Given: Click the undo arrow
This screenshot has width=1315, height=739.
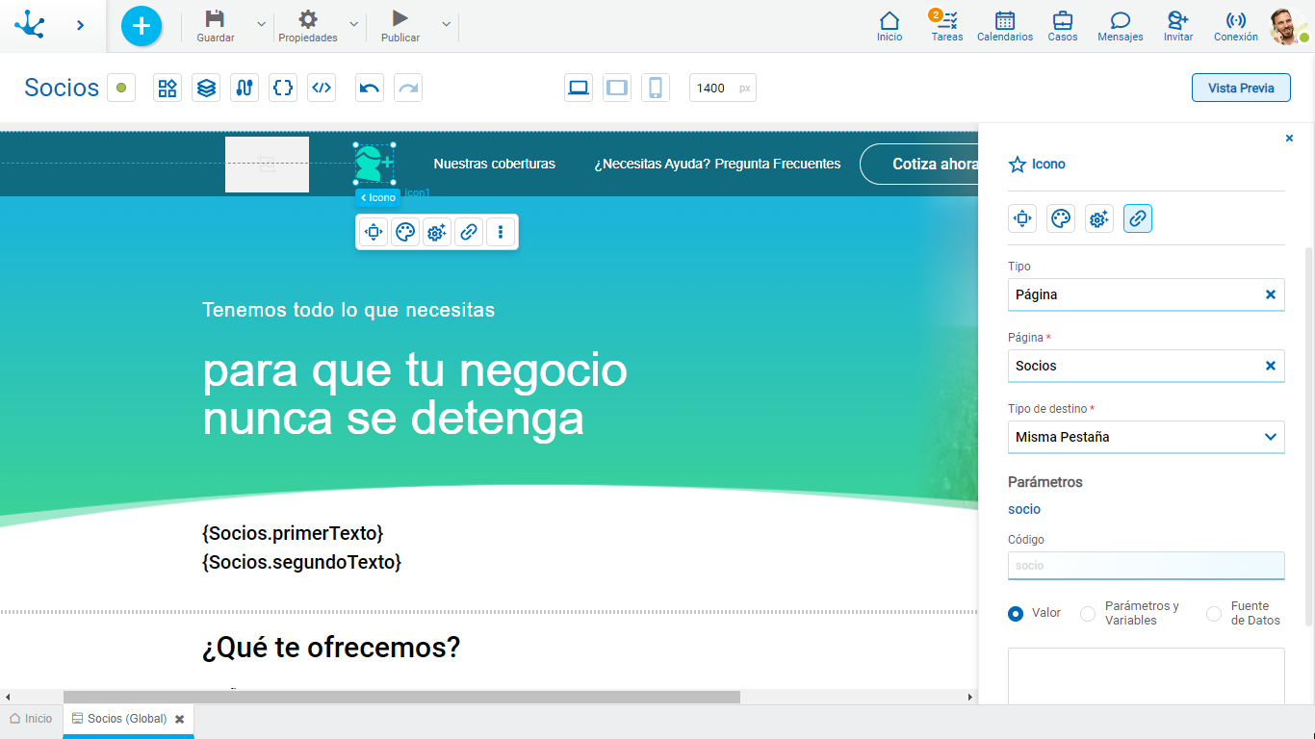Looking at the screenshot, I should pos(370,88).
